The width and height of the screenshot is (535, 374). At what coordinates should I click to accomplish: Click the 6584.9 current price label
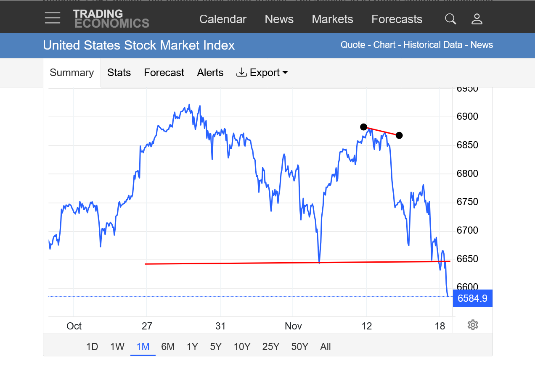tap(472, 298)
